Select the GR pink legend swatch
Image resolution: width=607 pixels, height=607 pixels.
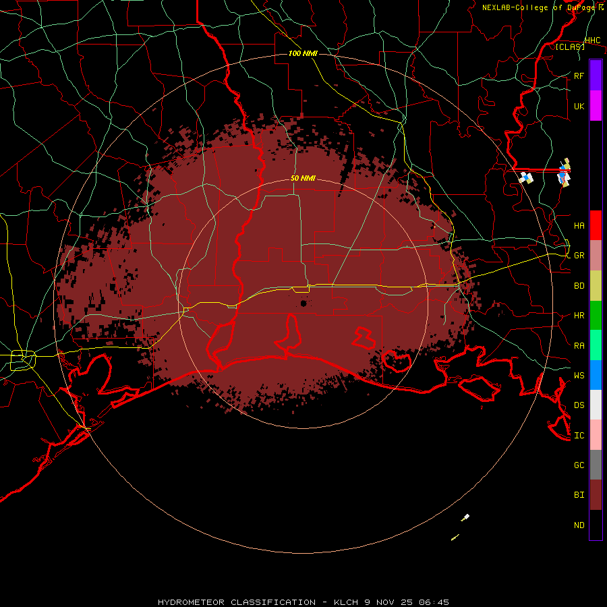[596, 256]
